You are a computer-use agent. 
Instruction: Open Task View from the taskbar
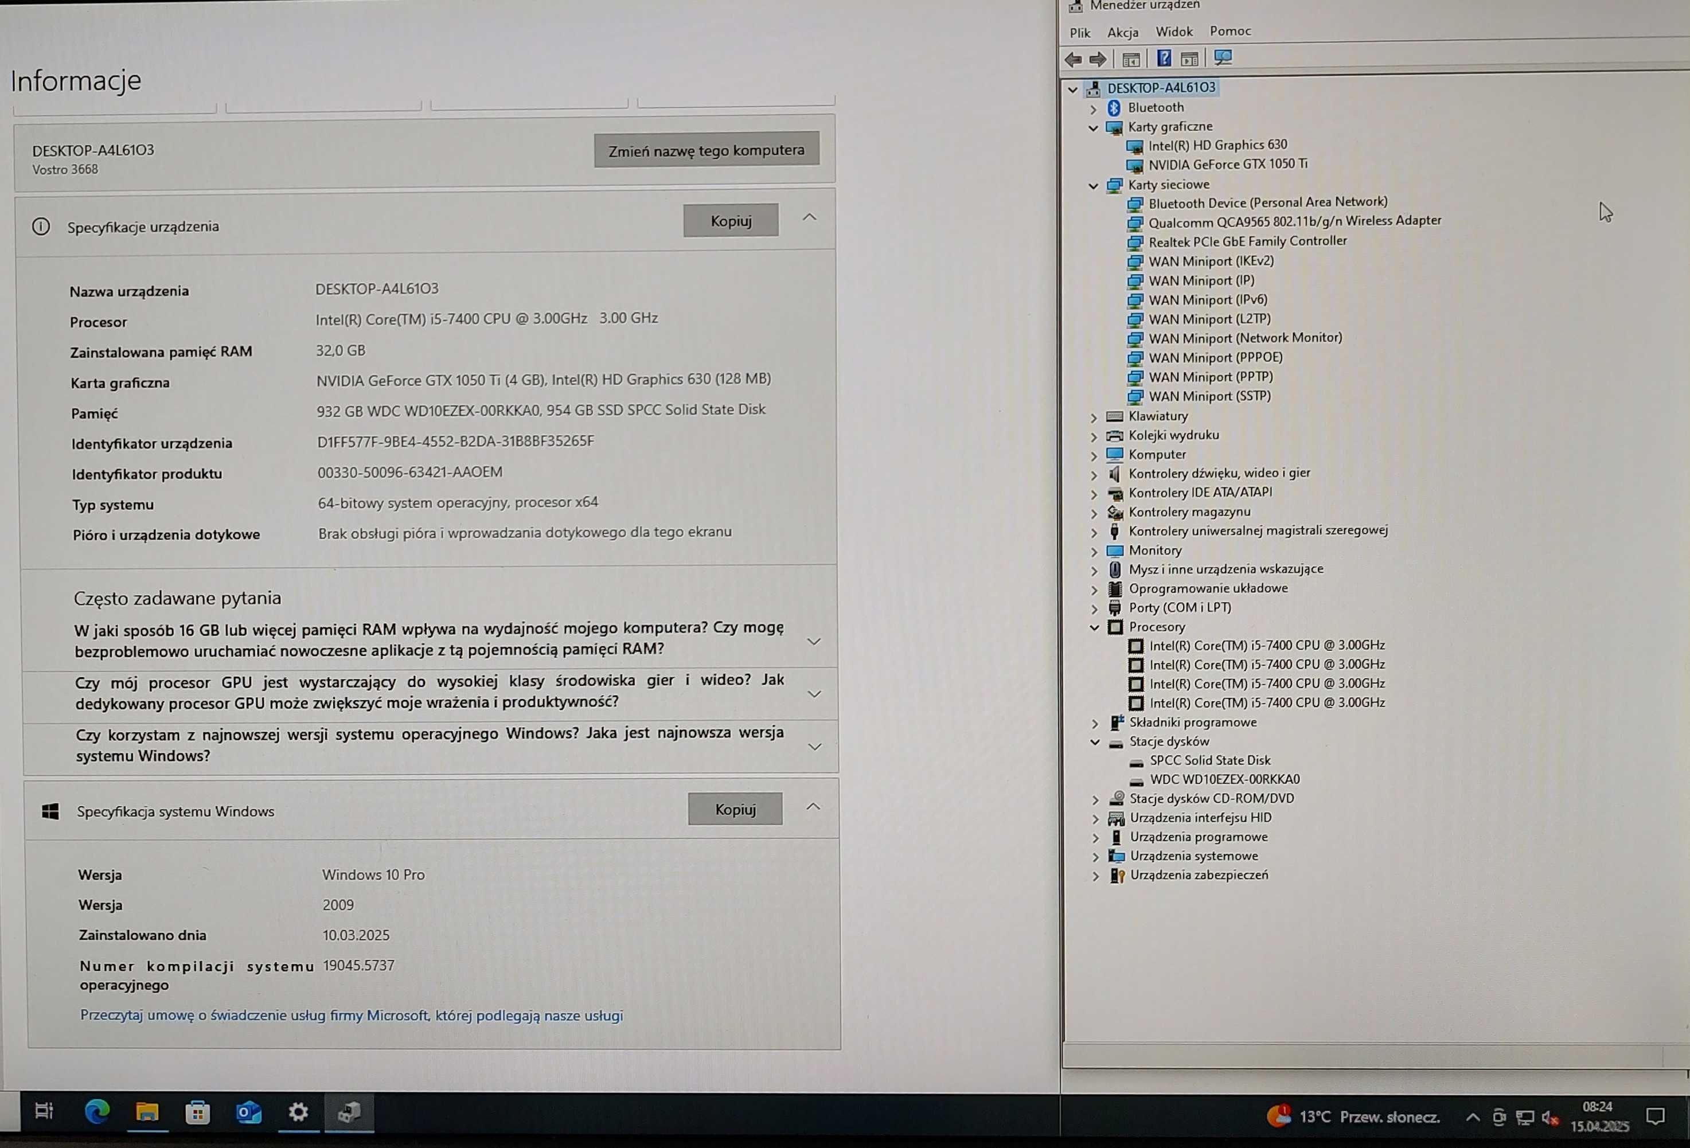point(44,1110)
